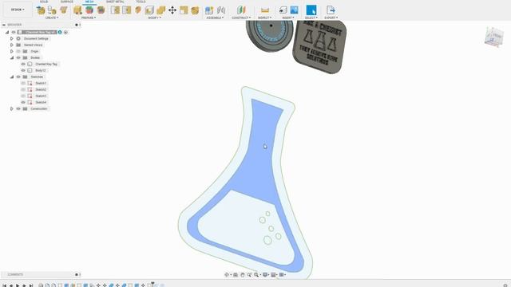Select the Move/Copy tool in Modify
This screenshot has height=287, width=511.
[172, 10]
